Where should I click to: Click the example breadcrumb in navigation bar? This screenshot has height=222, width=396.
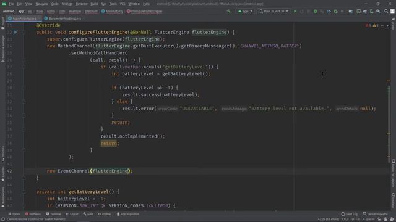[75, 11]
